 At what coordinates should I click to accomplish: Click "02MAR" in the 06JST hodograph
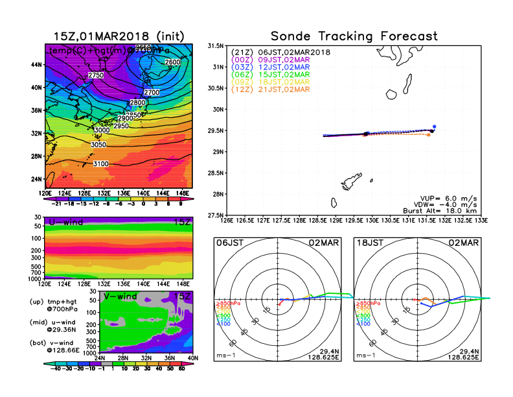(324, 243)
